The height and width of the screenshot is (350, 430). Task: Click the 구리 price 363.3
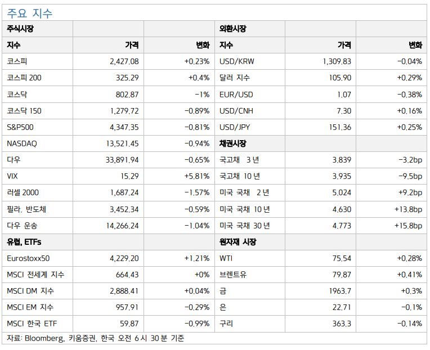(342, 324)
